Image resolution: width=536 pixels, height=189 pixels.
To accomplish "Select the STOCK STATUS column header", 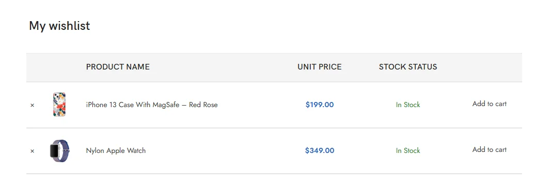I will (408, 67).
